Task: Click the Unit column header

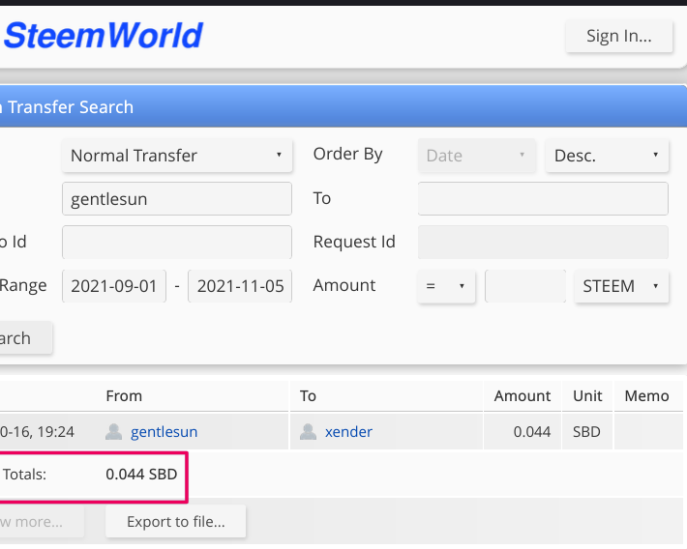Action: [587, 395]
